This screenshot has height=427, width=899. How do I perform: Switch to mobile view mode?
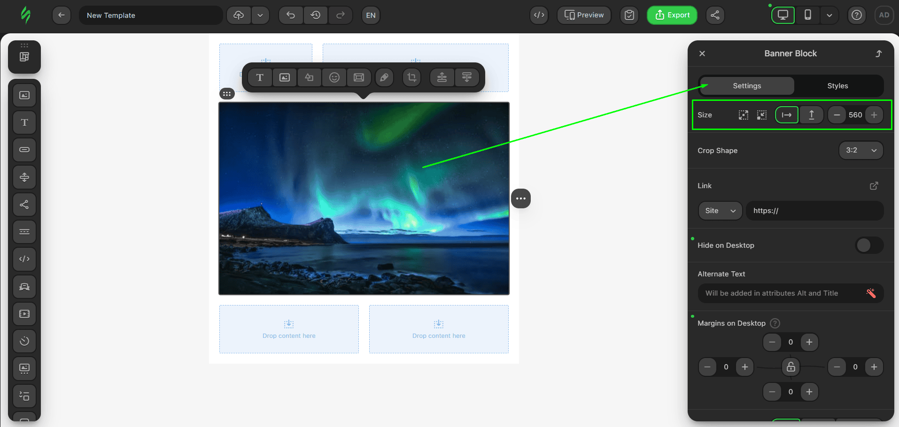[x=807, y=15]
